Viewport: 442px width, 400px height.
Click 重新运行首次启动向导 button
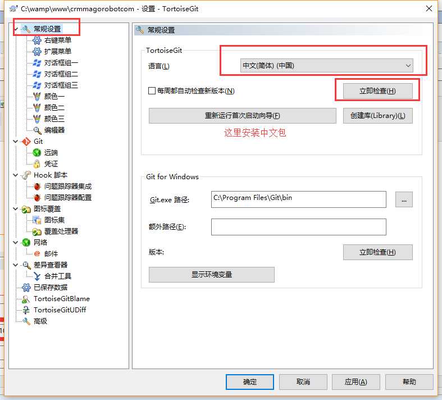click(x=243, y=116)
